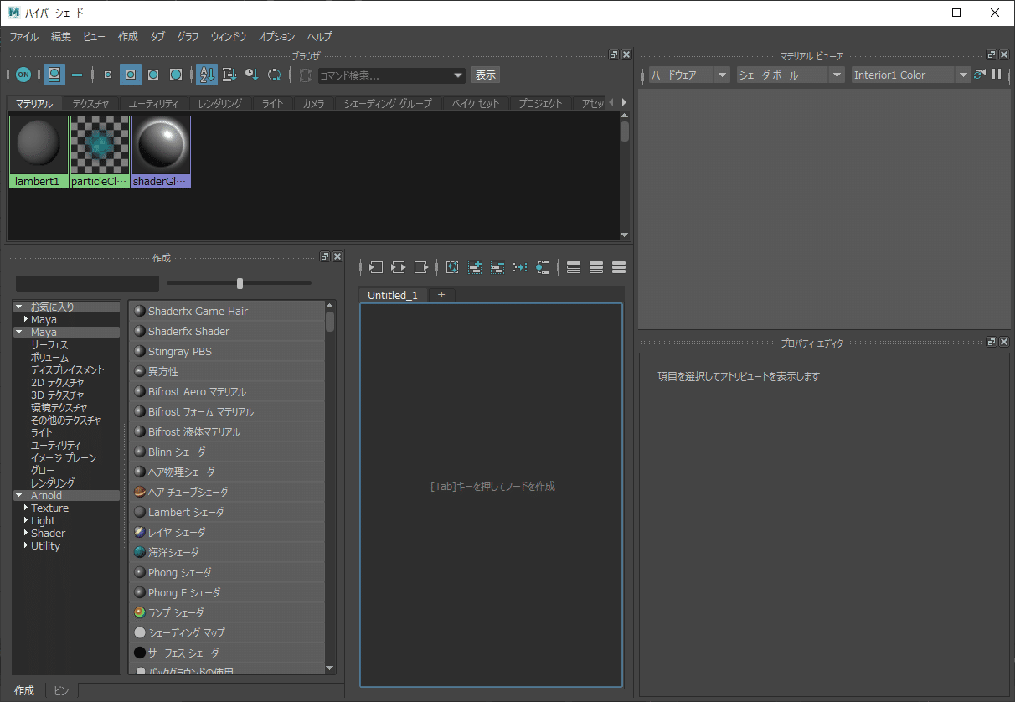Pause the Material Viewer rendering
The height and width of the screenshot is (702, 1015).
[x=997, y=75]
